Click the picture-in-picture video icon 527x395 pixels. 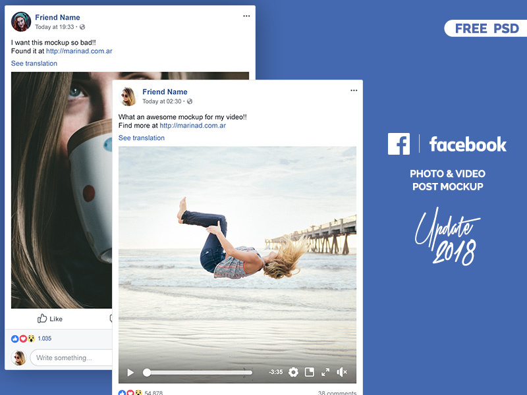pos(309,372)
